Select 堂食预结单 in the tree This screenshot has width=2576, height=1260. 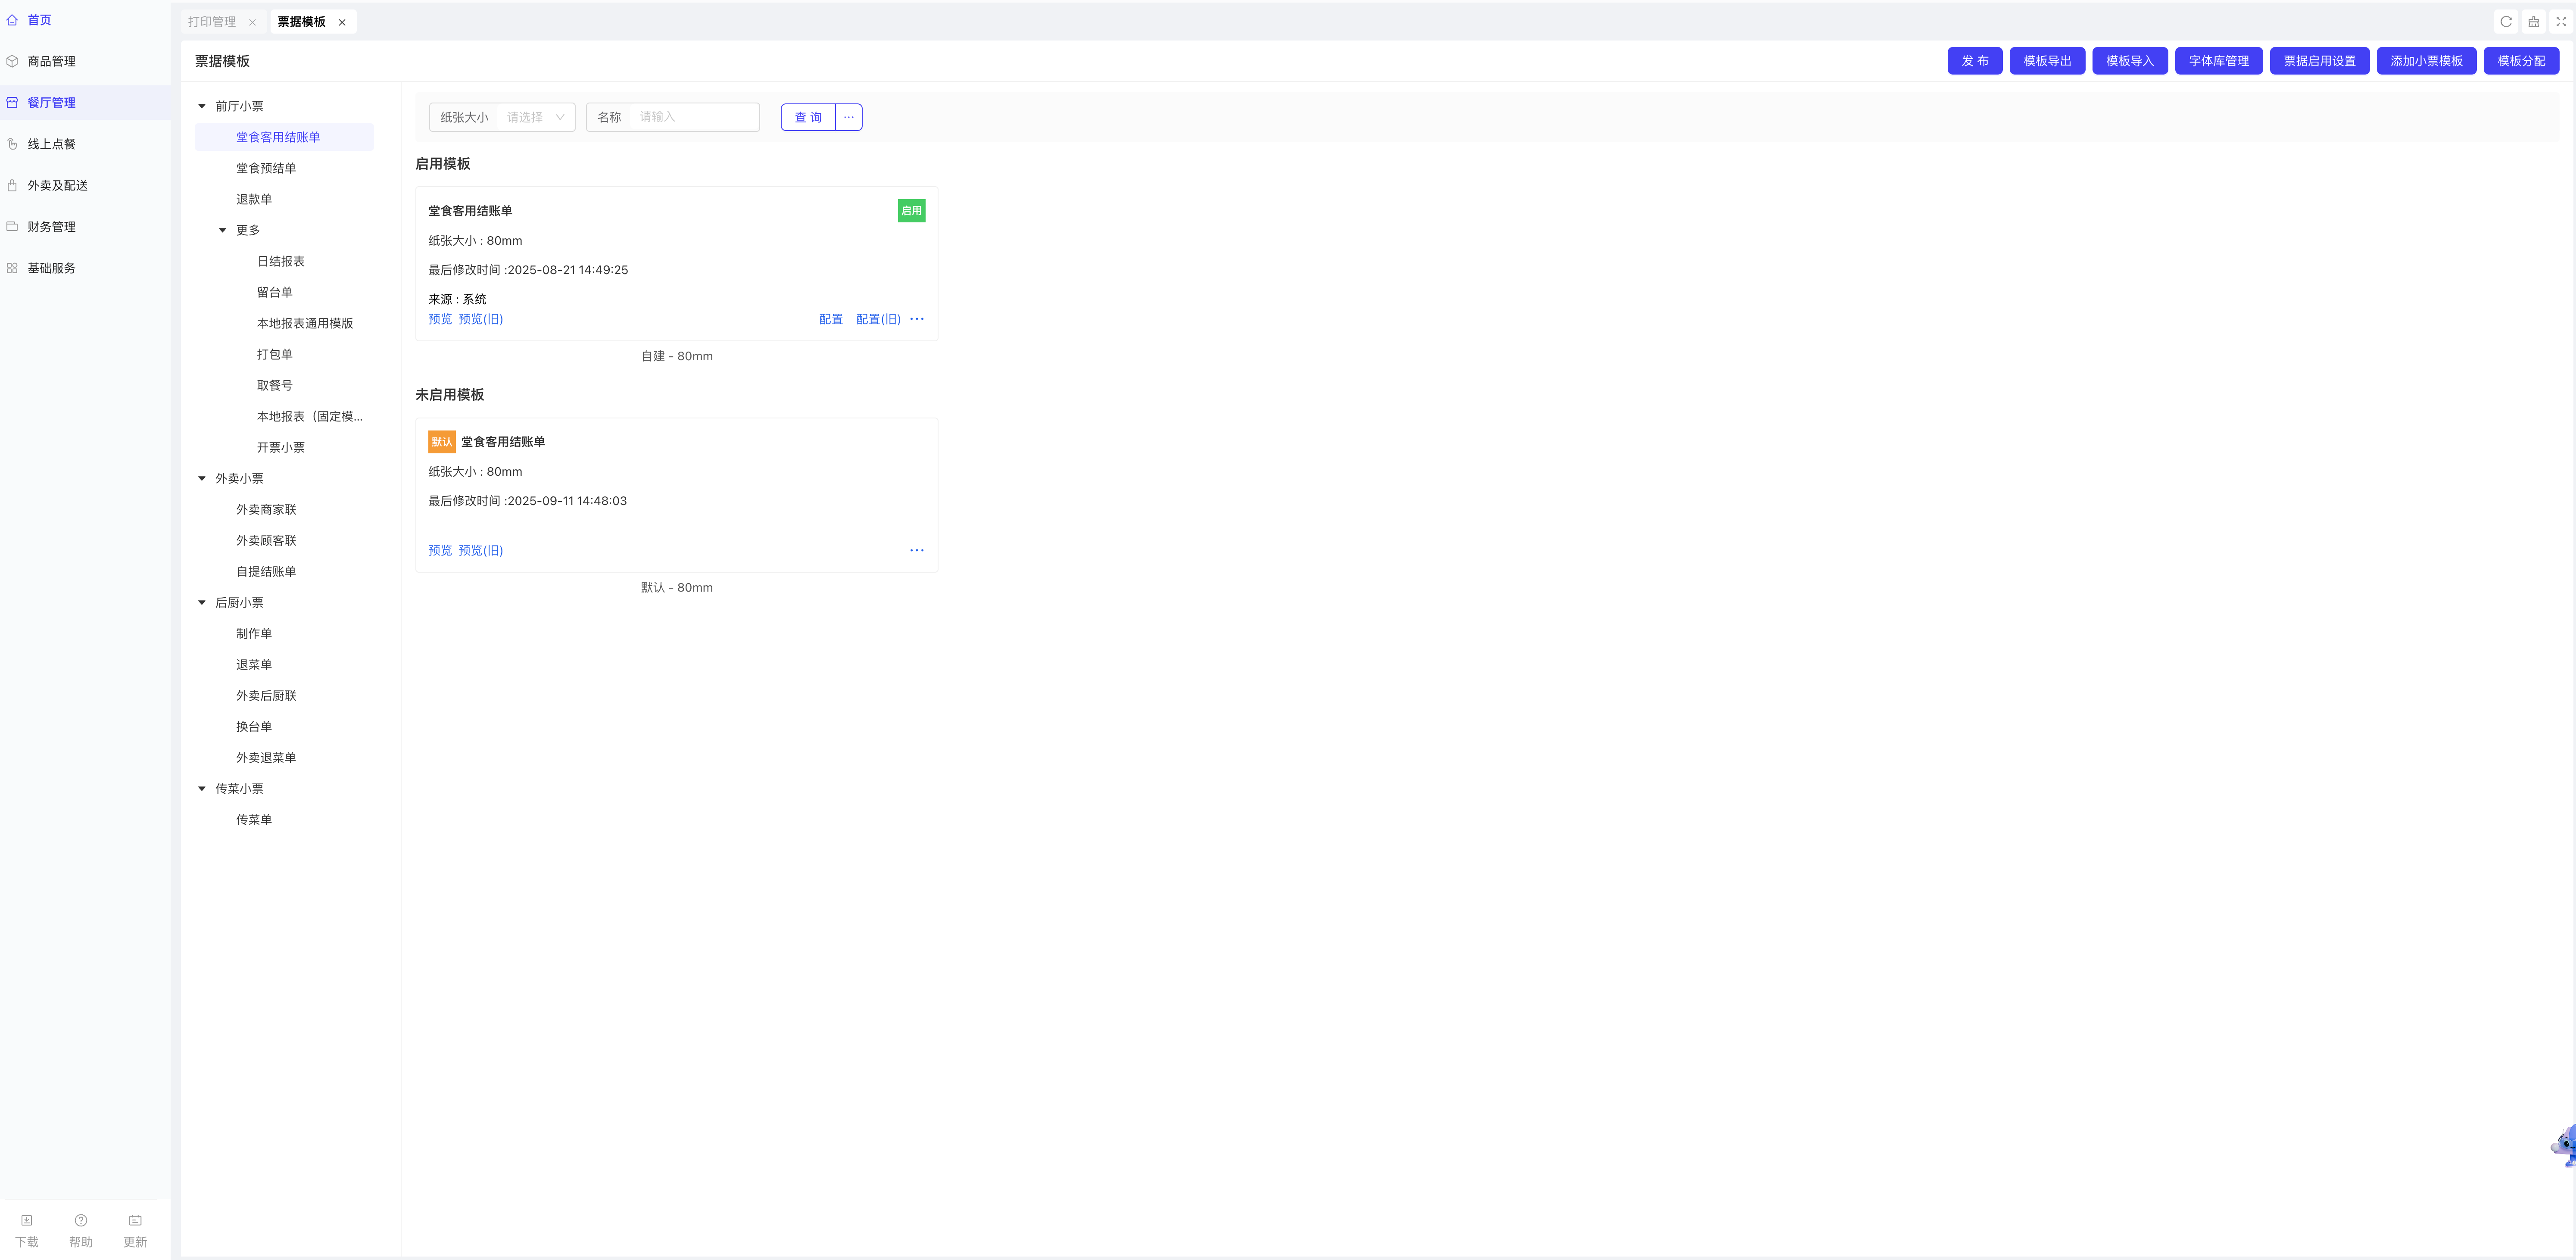click(266, 168)
